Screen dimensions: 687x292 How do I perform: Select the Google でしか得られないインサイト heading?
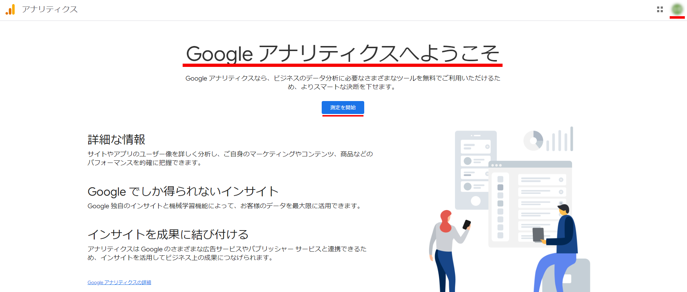(x=183, y=191)
